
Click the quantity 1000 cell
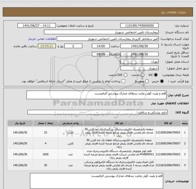pos(46,154)
